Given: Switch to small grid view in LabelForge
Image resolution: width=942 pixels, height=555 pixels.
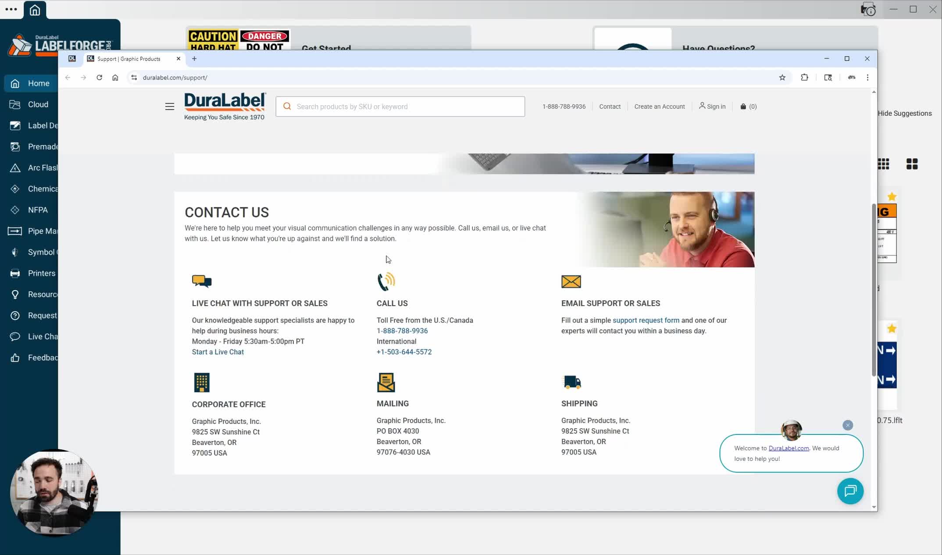Looking at the screenshot, I should coord(884,164).
